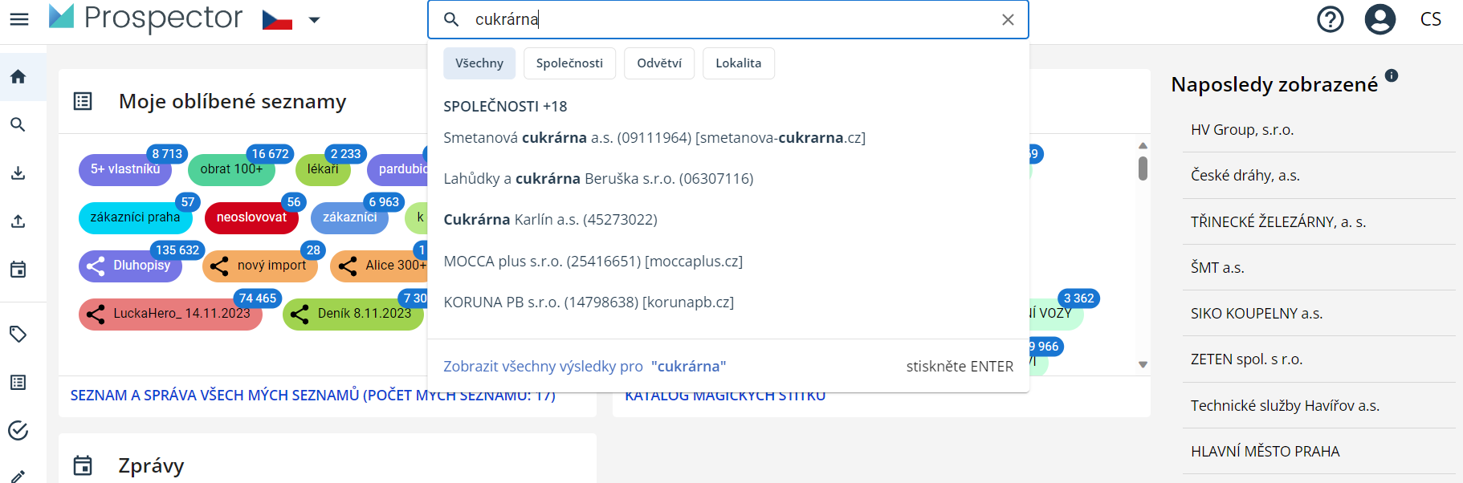Open the "zákazníci praha" list tag
This screenshot has width=1463, height=483.
[135, 217]
